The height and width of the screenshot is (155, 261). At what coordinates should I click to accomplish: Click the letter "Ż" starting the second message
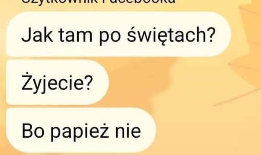point(26,81)
